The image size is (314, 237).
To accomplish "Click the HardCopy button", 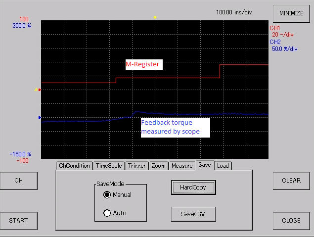I will (193, 188).
